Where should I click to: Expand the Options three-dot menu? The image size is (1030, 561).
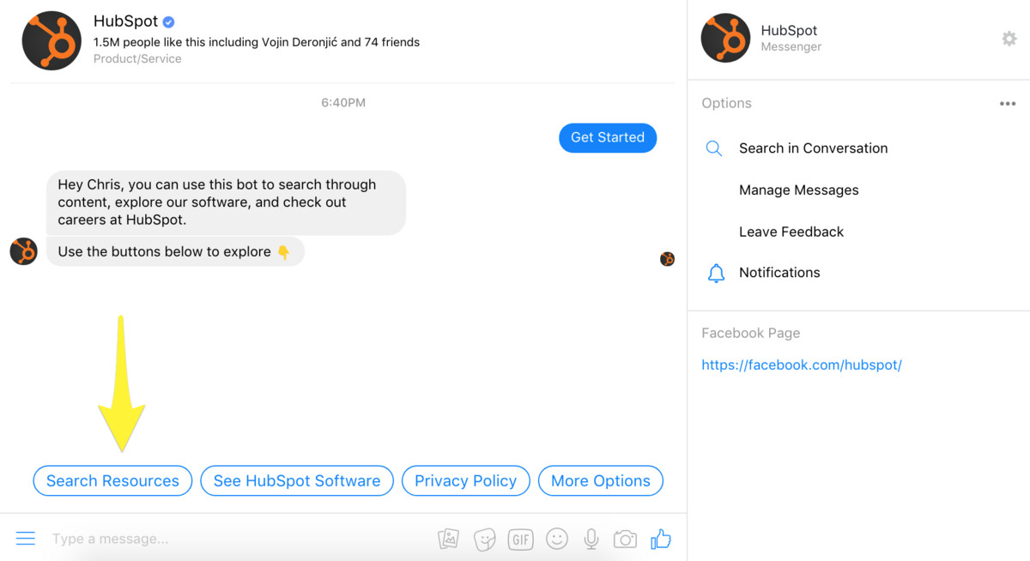click(1008, 104)
